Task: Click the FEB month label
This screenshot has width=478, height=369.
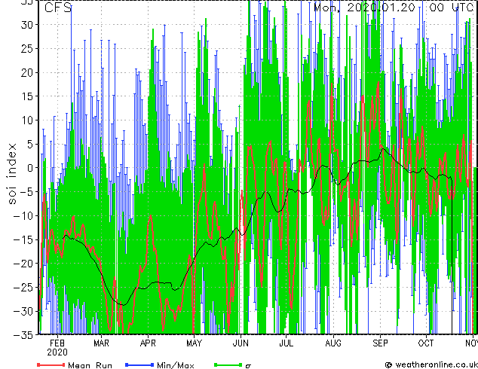Action: click(x=57, y=343)
